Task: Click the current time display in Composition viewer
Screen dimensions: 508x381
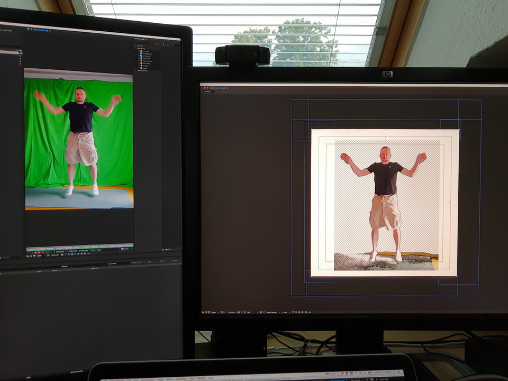Action: point(232,312)
